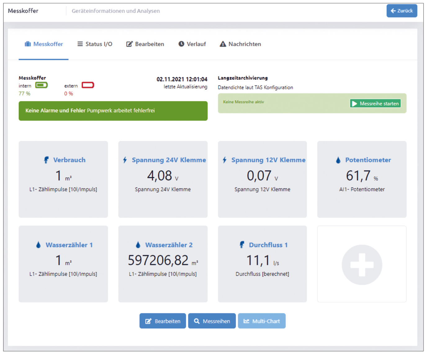The width and height of the screenshot is (427, 354).
Task: Click the faucet icon beside Verbrauch
Action: 46,160
